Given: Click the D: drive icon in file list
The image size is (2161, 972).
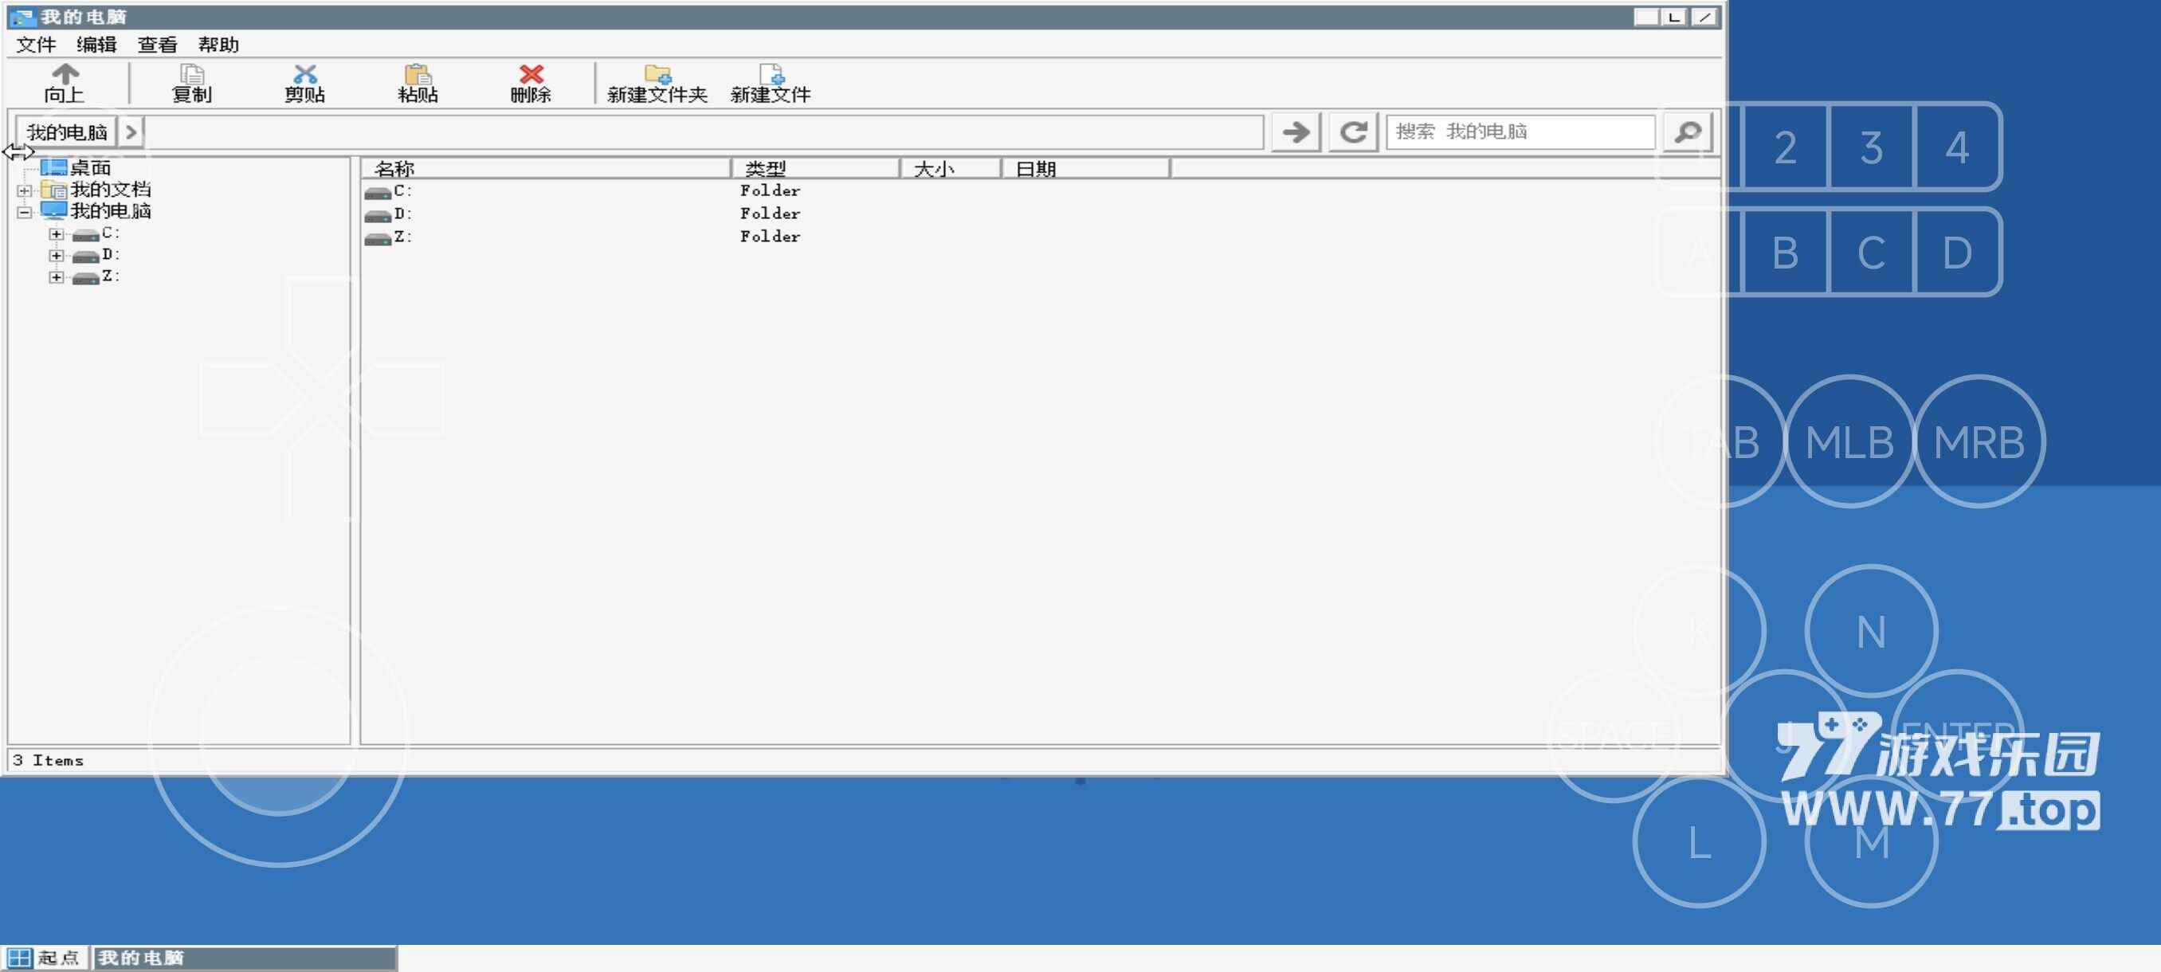Looking at the screenshot, I should [x=378, y=216].
